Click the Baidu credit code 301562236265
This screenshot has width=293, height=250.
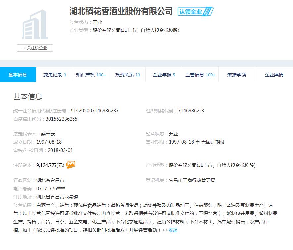(x=62, y=119)
